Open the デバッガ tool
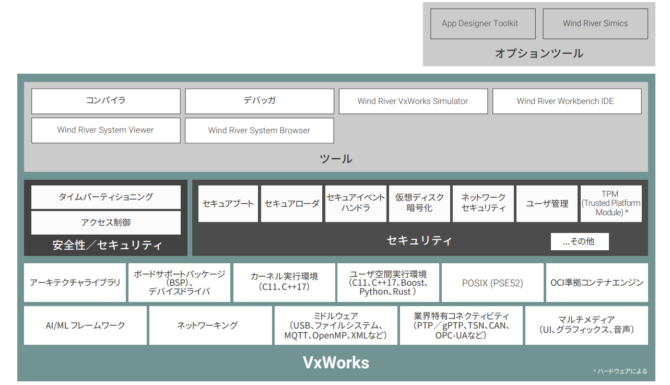Image resolution: width=670 pixels, height=385 pixels. click(259, 101)
